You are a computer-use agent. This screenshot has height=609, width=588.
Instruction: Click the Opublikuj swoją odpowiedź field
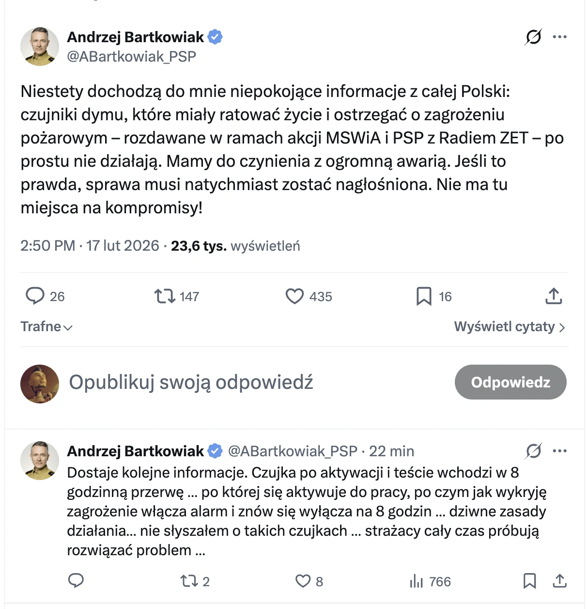191,383
